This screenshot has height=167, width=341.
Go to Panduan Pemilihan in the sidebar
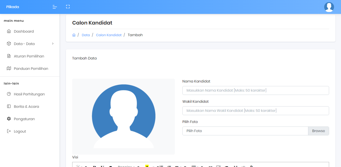[31, 69]
